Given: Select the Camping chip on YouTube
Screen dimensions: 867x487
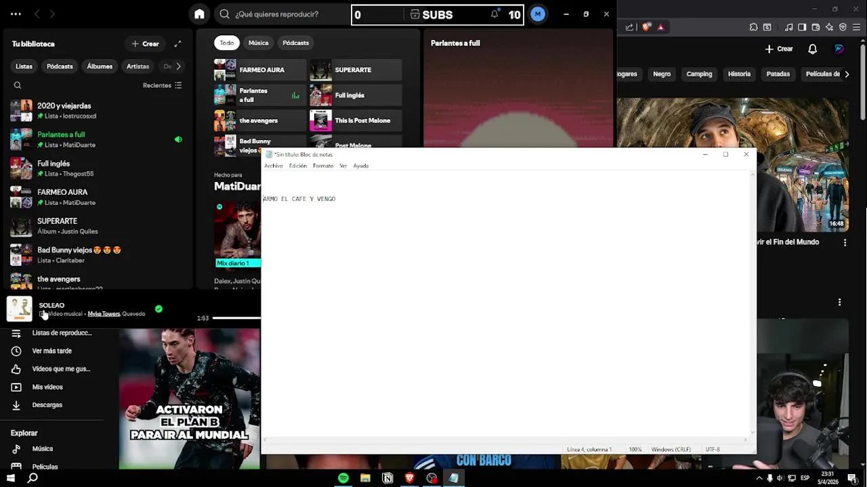Looking at the screenshot, I should click(699, 74).
